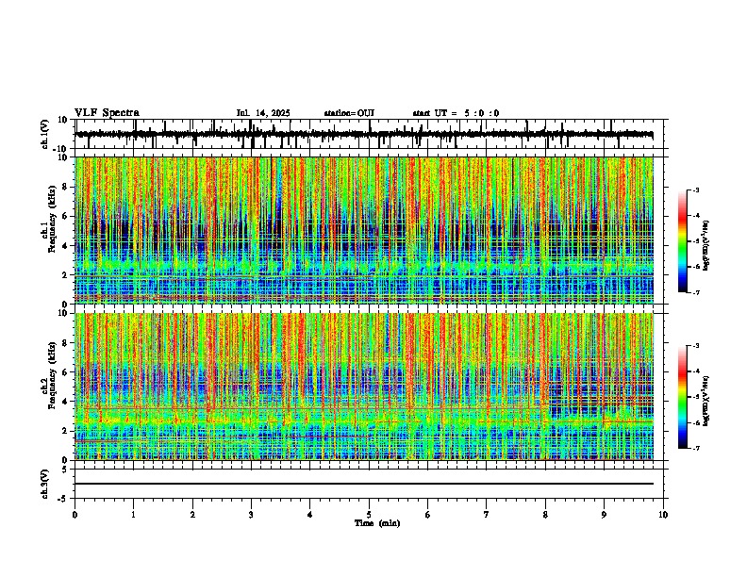Click the time axis tick label "1"
747x577 pixels.
(133, 515)
